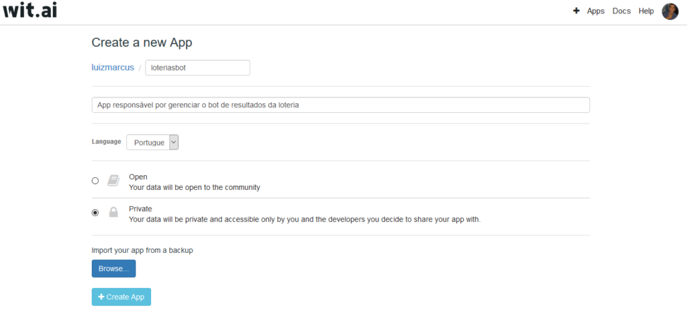Open the Help menu item
The width and height of the screenshot is (687, 310).
pos(646,11)
